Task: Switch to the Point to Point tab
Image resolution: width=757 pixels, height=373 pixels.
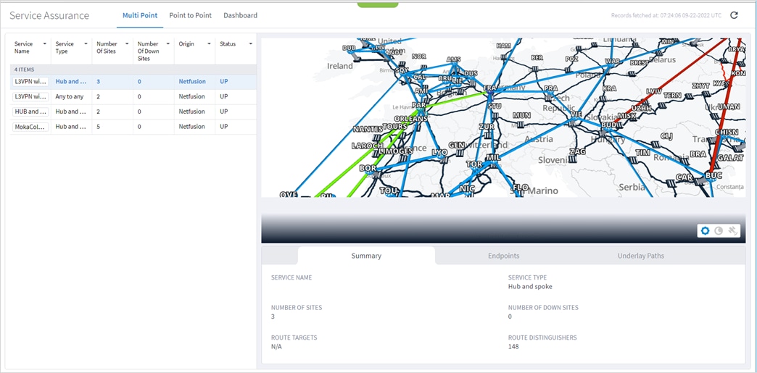Action: pos(190,15)
